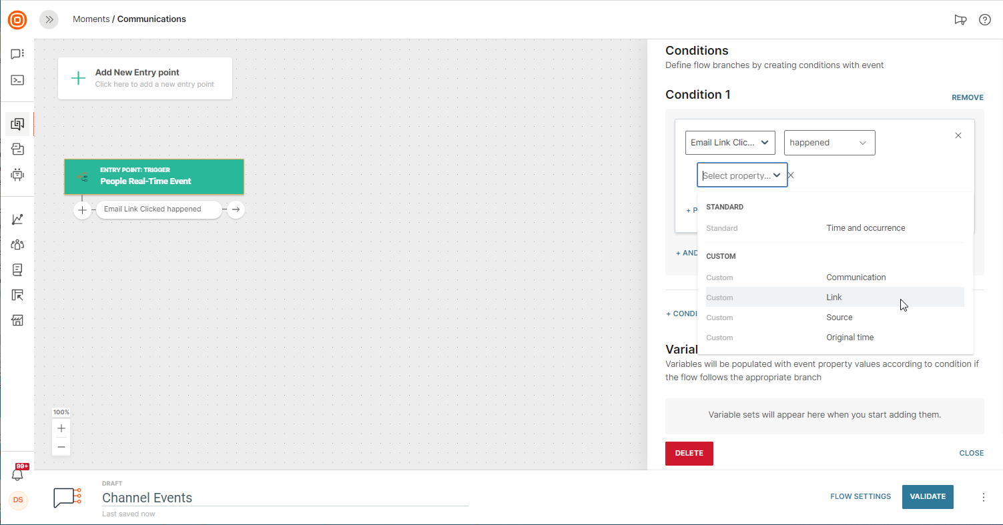Screen dimensions: 1003x525
Task: Open the People icon in sidebar
Action: click(x=17, y=245)
